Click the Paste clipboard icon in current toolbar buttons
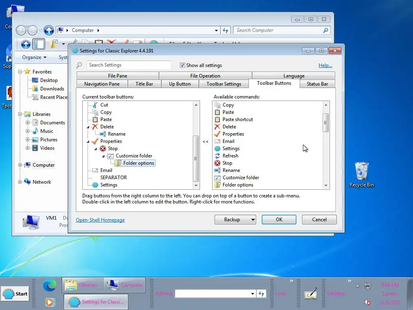Screen dimensions: 413x310 [95, 119]
